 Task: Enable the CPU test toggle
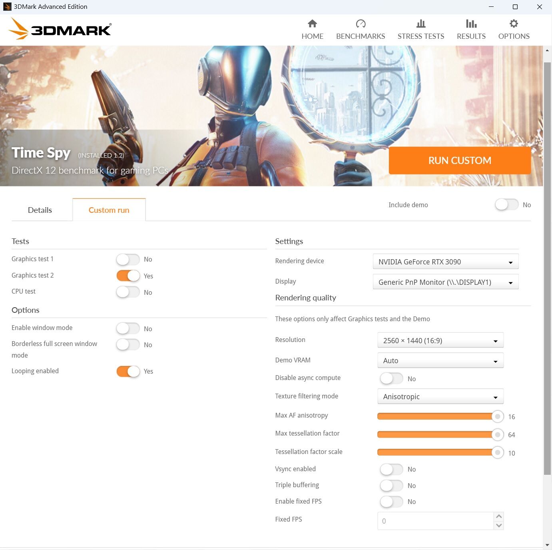click(128, 292)
